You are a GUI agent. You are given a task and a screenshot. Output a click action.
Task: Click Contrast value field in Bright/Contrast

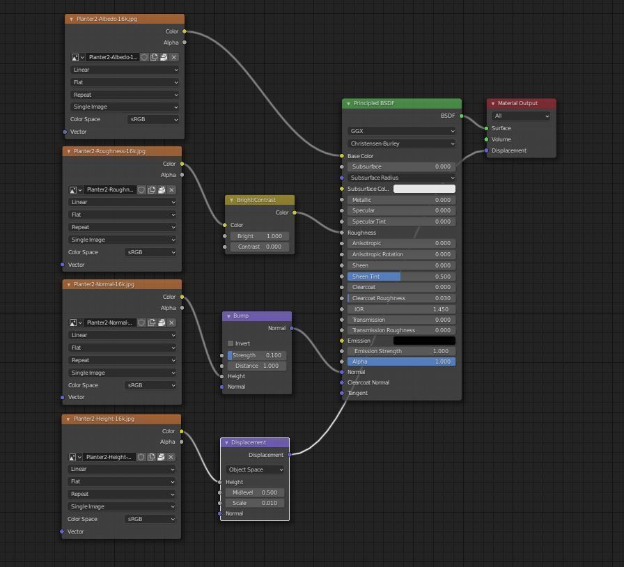tap(260, 247)
